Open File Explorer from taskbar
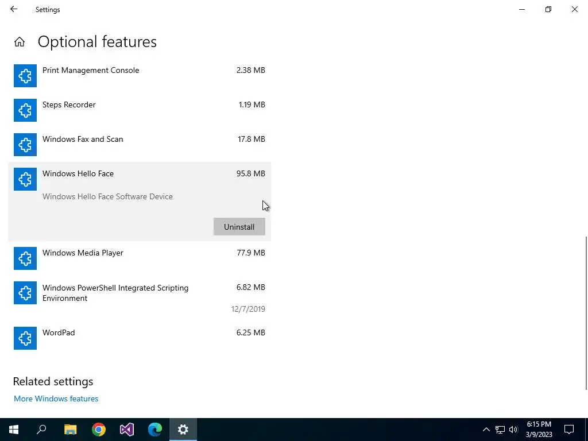This screenshot has width=588, height=441. (x=70, y=430)
